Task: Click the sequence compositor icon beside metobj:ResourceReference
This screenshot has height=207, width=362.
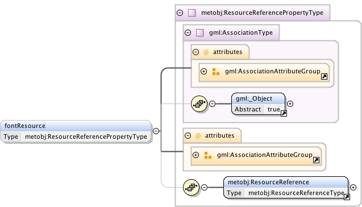Action: tap(191, 187)
